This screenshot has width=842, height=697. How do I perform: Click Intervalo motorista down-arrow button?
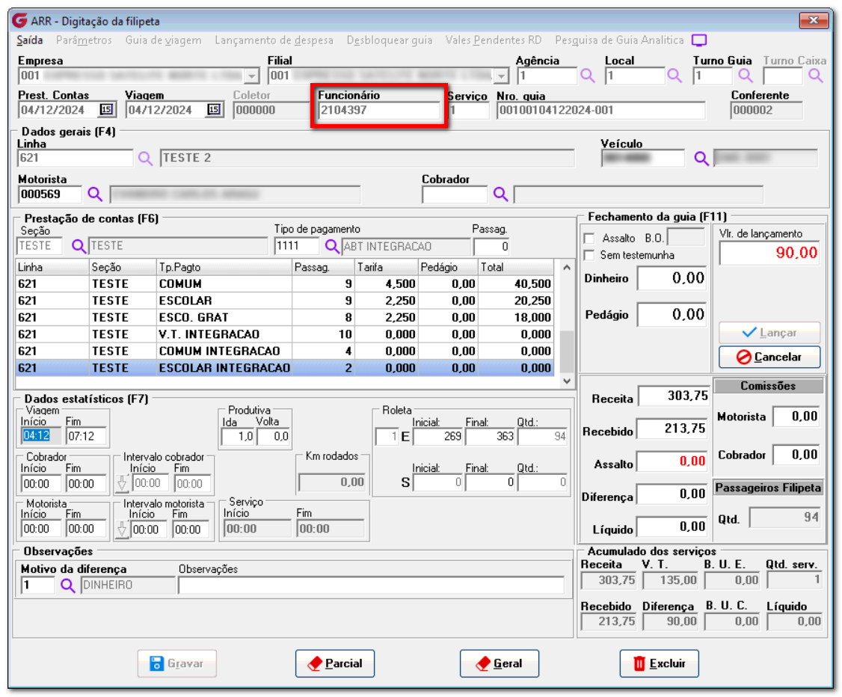pyautogui.click(x=122, y=529)
